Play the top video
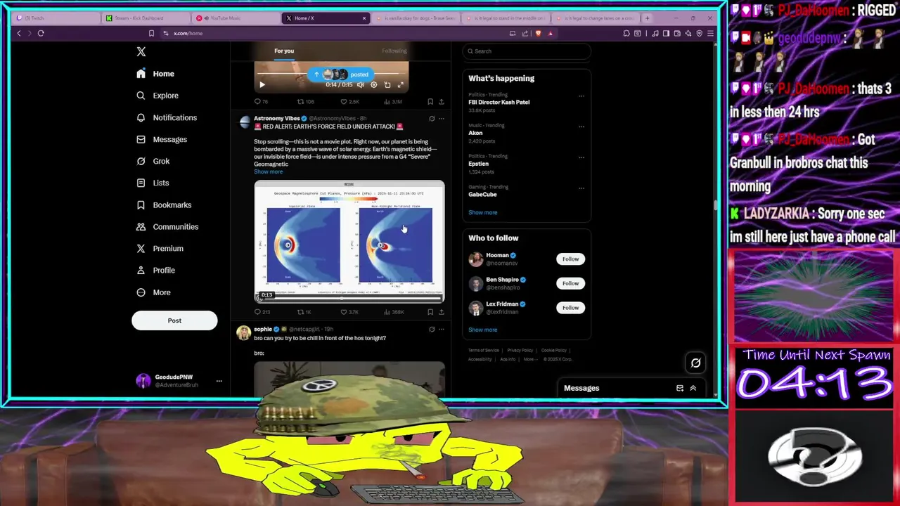Screen dimensions: 900x506 tap(262, 85)
